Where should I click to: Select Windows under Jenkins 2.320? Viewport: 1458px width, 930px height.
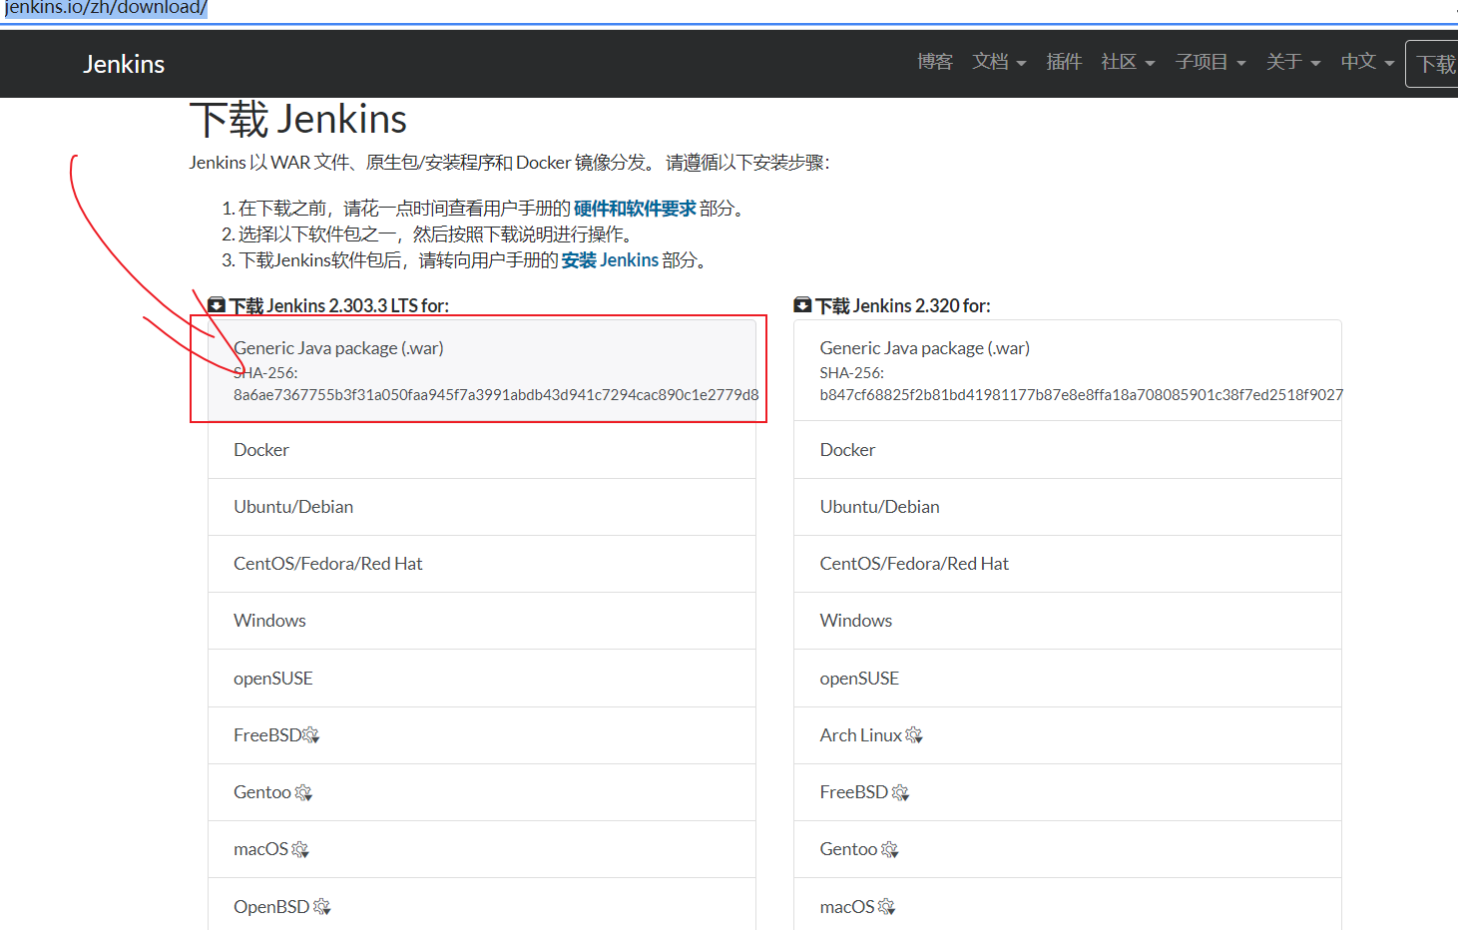(x=1068, y=621)
